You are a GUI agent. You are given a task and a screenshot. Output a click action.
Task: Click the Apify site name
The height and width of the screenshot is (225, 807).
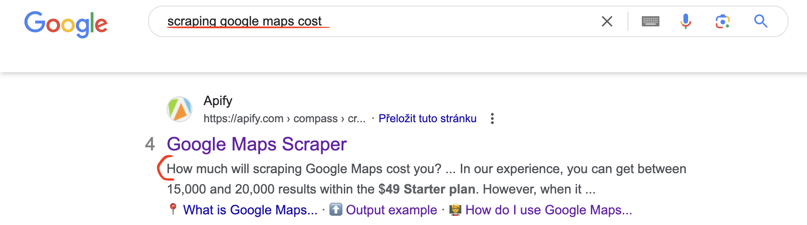coord(217,100)
